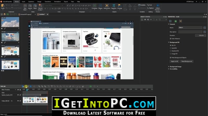Launch HTML5 Preview
Image resolution: width=208 pixels, height=116 pixels.
click(x=158, y=7)
